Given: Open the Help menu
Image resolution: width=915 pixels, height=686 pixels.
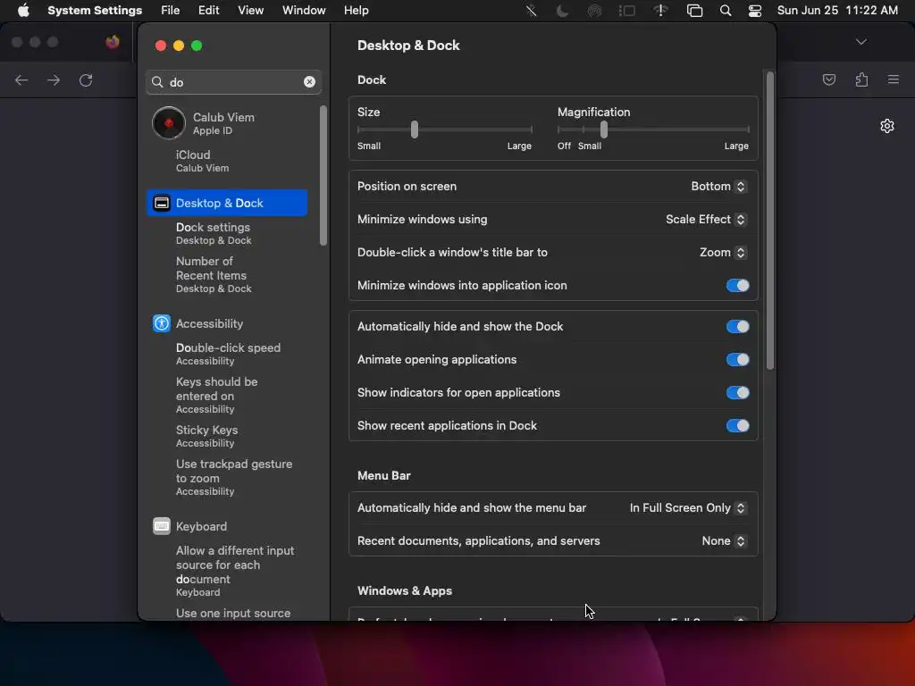Looking at the screenshot, I should point(356,11).
